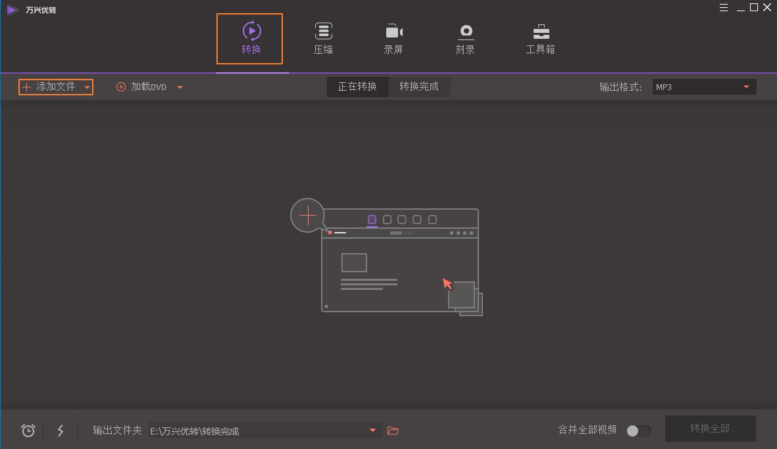Switch to the 转换完成 tab
The image size is (777, 449).
[x=420, y=86]
